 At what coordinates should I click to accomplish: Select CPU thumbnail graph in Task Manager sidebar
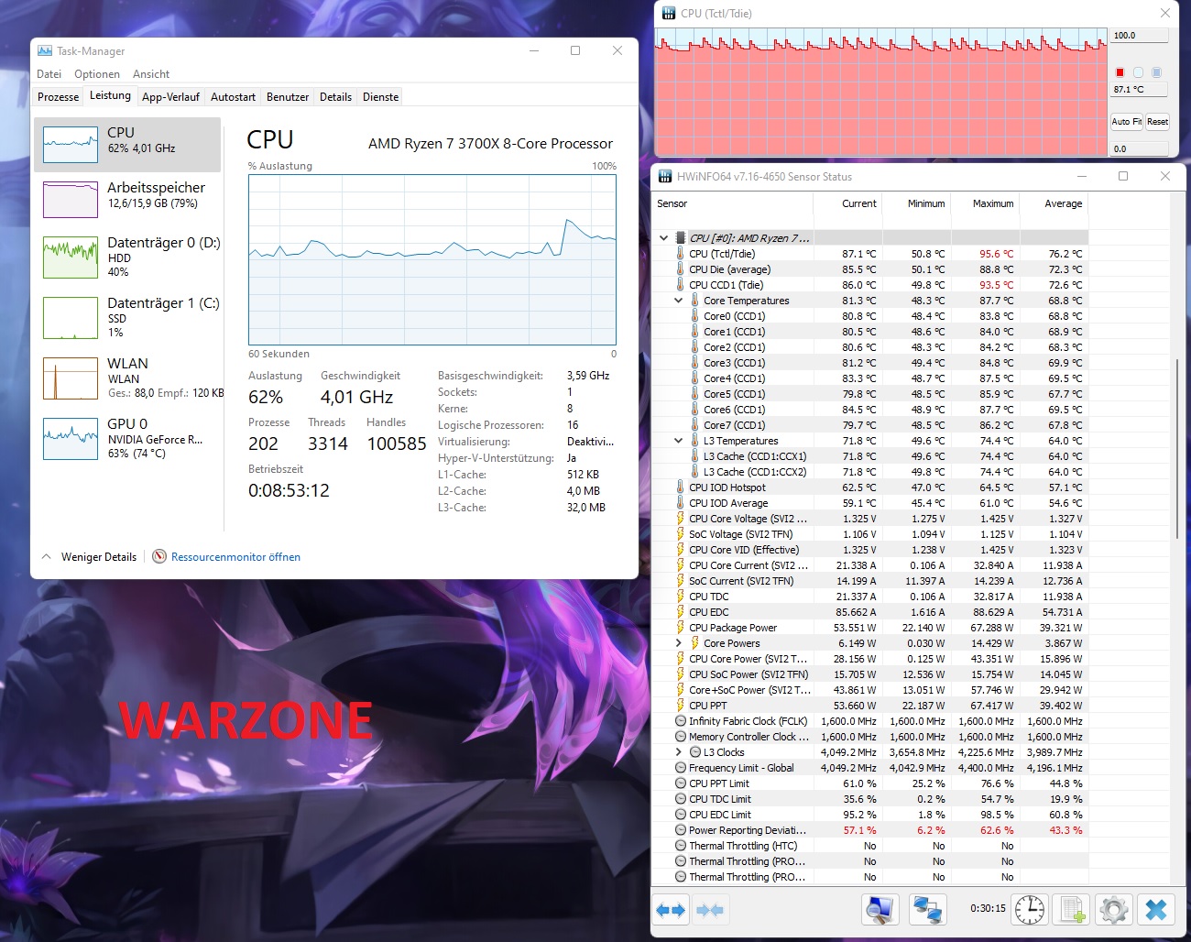pyautogui.click(x=71, y=145)
